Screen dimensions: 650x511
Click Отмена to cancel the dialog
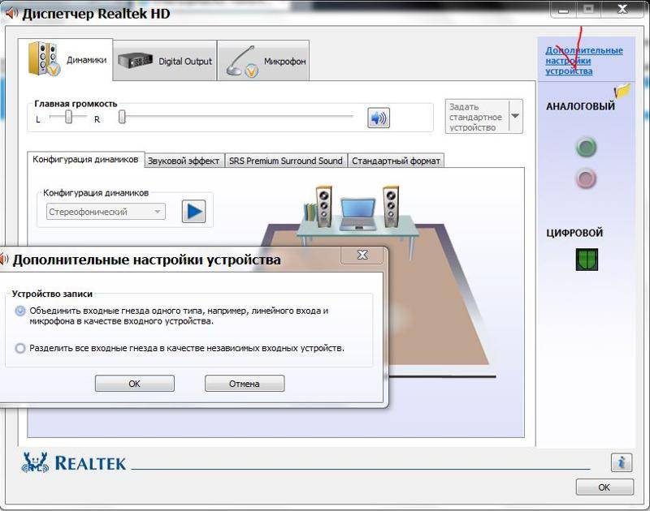[245, 384]
